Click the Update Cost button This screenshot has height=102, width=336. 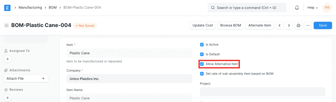pos(203,25)
